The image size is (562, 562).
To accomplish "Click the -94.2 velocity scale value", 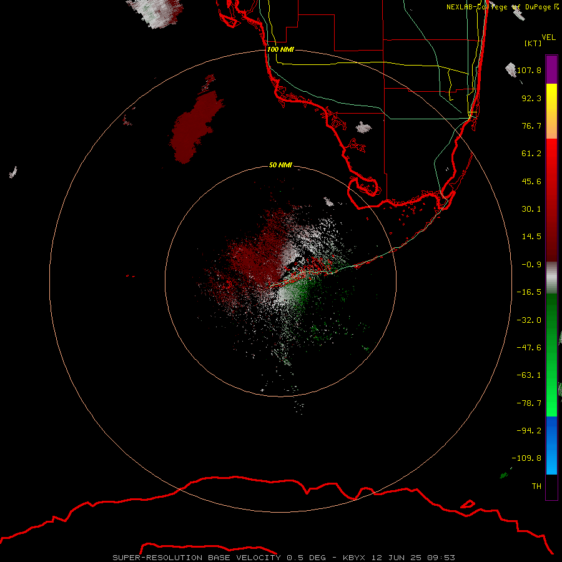I will point(529,430).
